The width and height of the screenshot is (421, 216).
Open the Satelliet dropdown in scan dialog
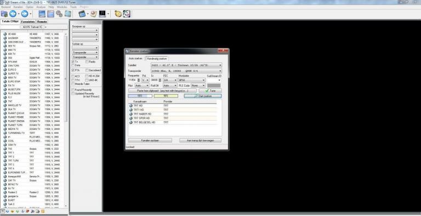coord(186,65)
